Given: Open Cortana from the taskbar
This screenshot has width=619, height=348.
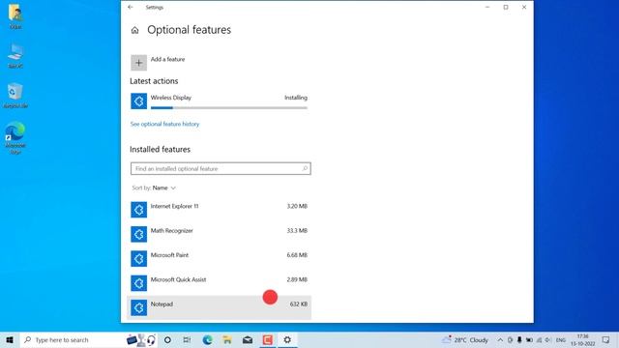Looking at the screenshot, I should click(x=167, y=339).
